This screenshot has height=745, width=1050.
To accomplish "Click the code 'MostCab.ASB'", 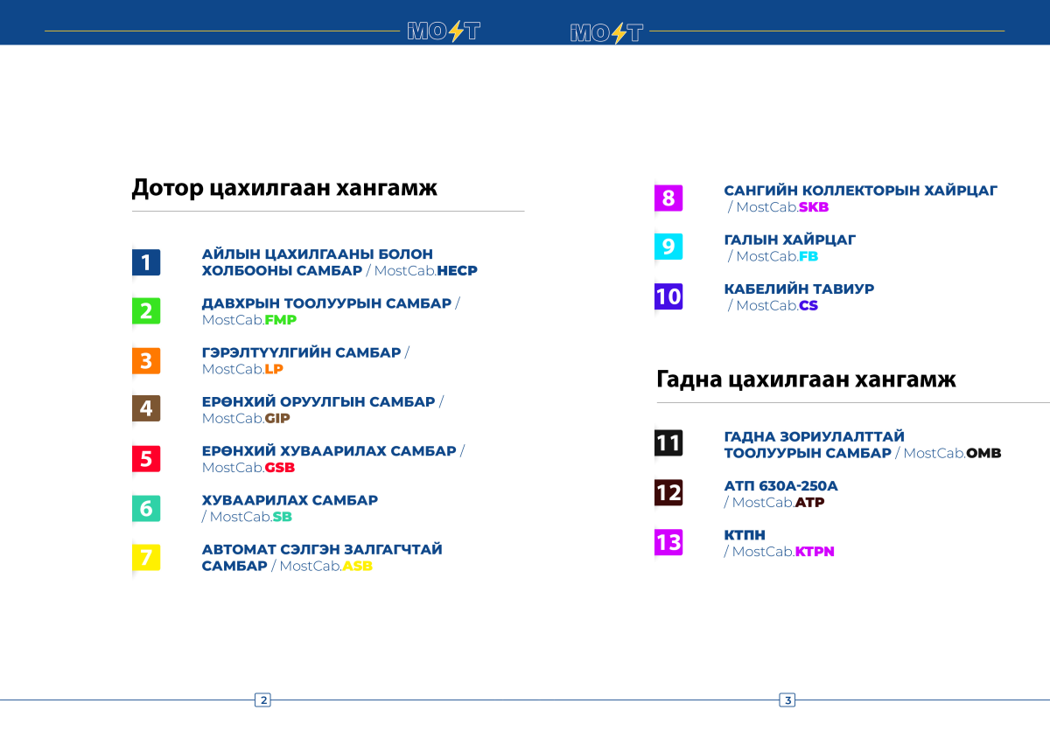I will 326,567.
